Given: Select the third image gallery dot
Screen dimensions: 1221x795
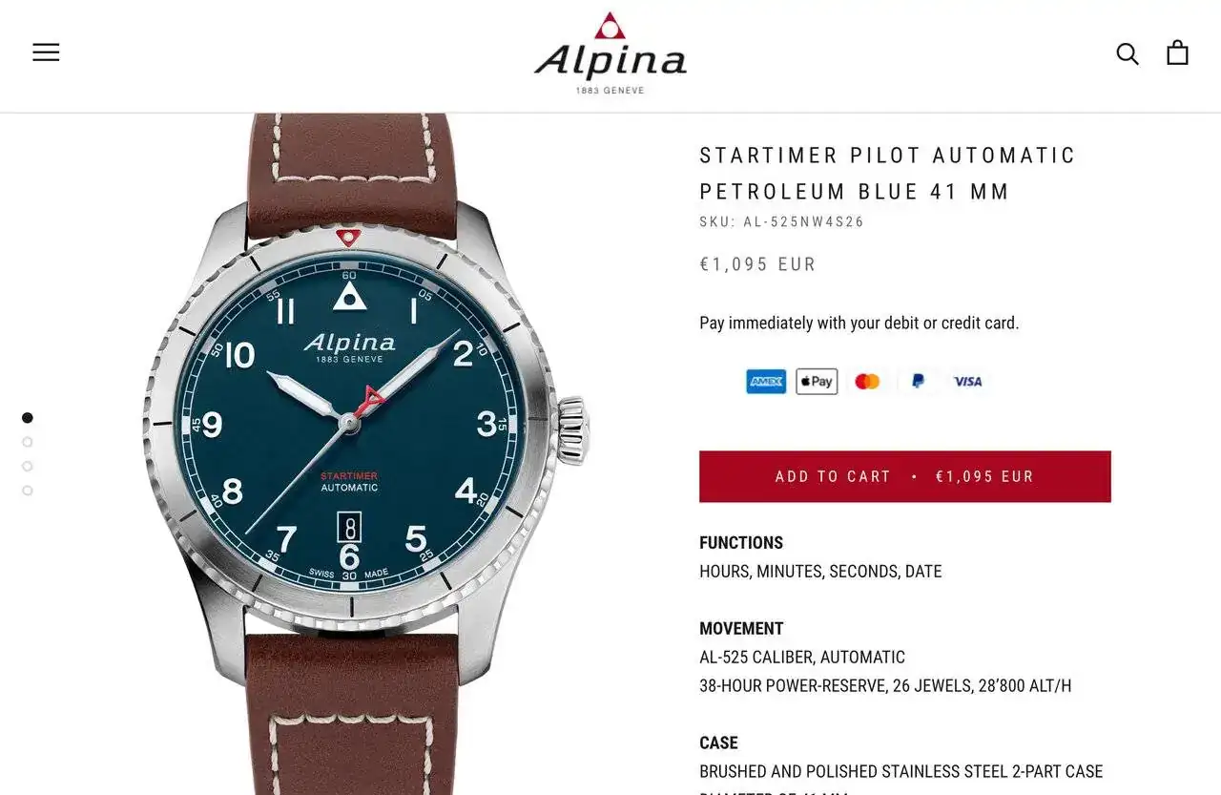Looking at the screenshot, I should point(28,467).
